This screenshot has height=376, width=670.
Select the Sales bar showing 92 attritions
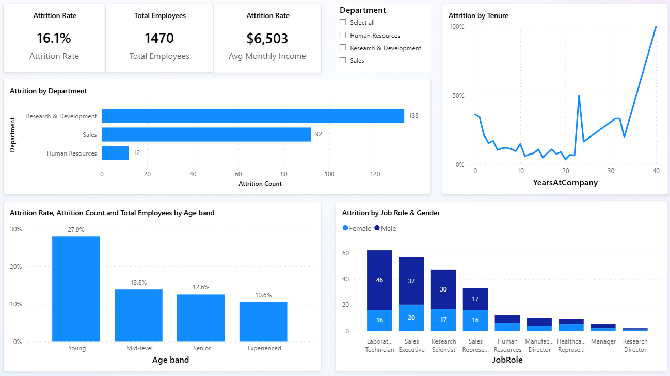tap(205, 134)
